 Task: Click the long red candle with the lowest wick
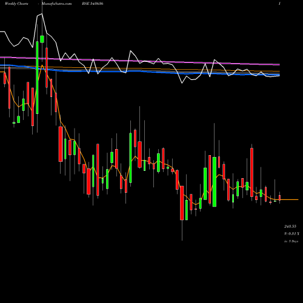click(x=182, y=203)
